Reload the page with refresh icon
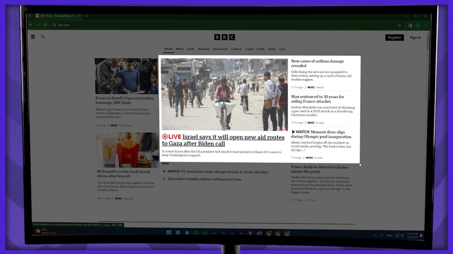 pos(45,25)
